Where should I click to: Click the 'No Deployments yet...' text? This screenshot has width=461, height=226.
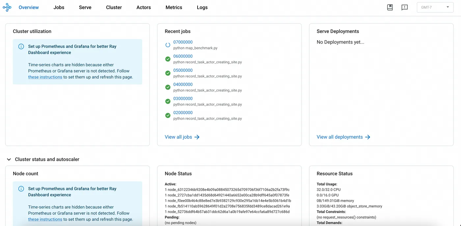pyautogui.click(x=340, y=42)
